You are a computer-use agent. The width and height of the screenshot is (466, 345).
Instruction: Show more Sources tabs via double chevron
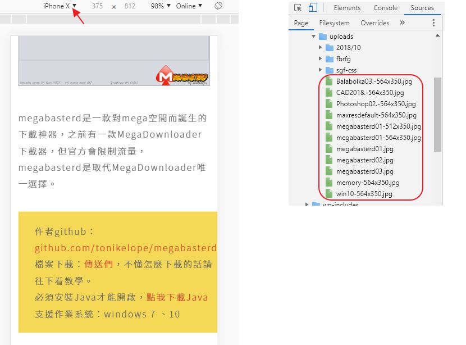[x=402, y=23]
